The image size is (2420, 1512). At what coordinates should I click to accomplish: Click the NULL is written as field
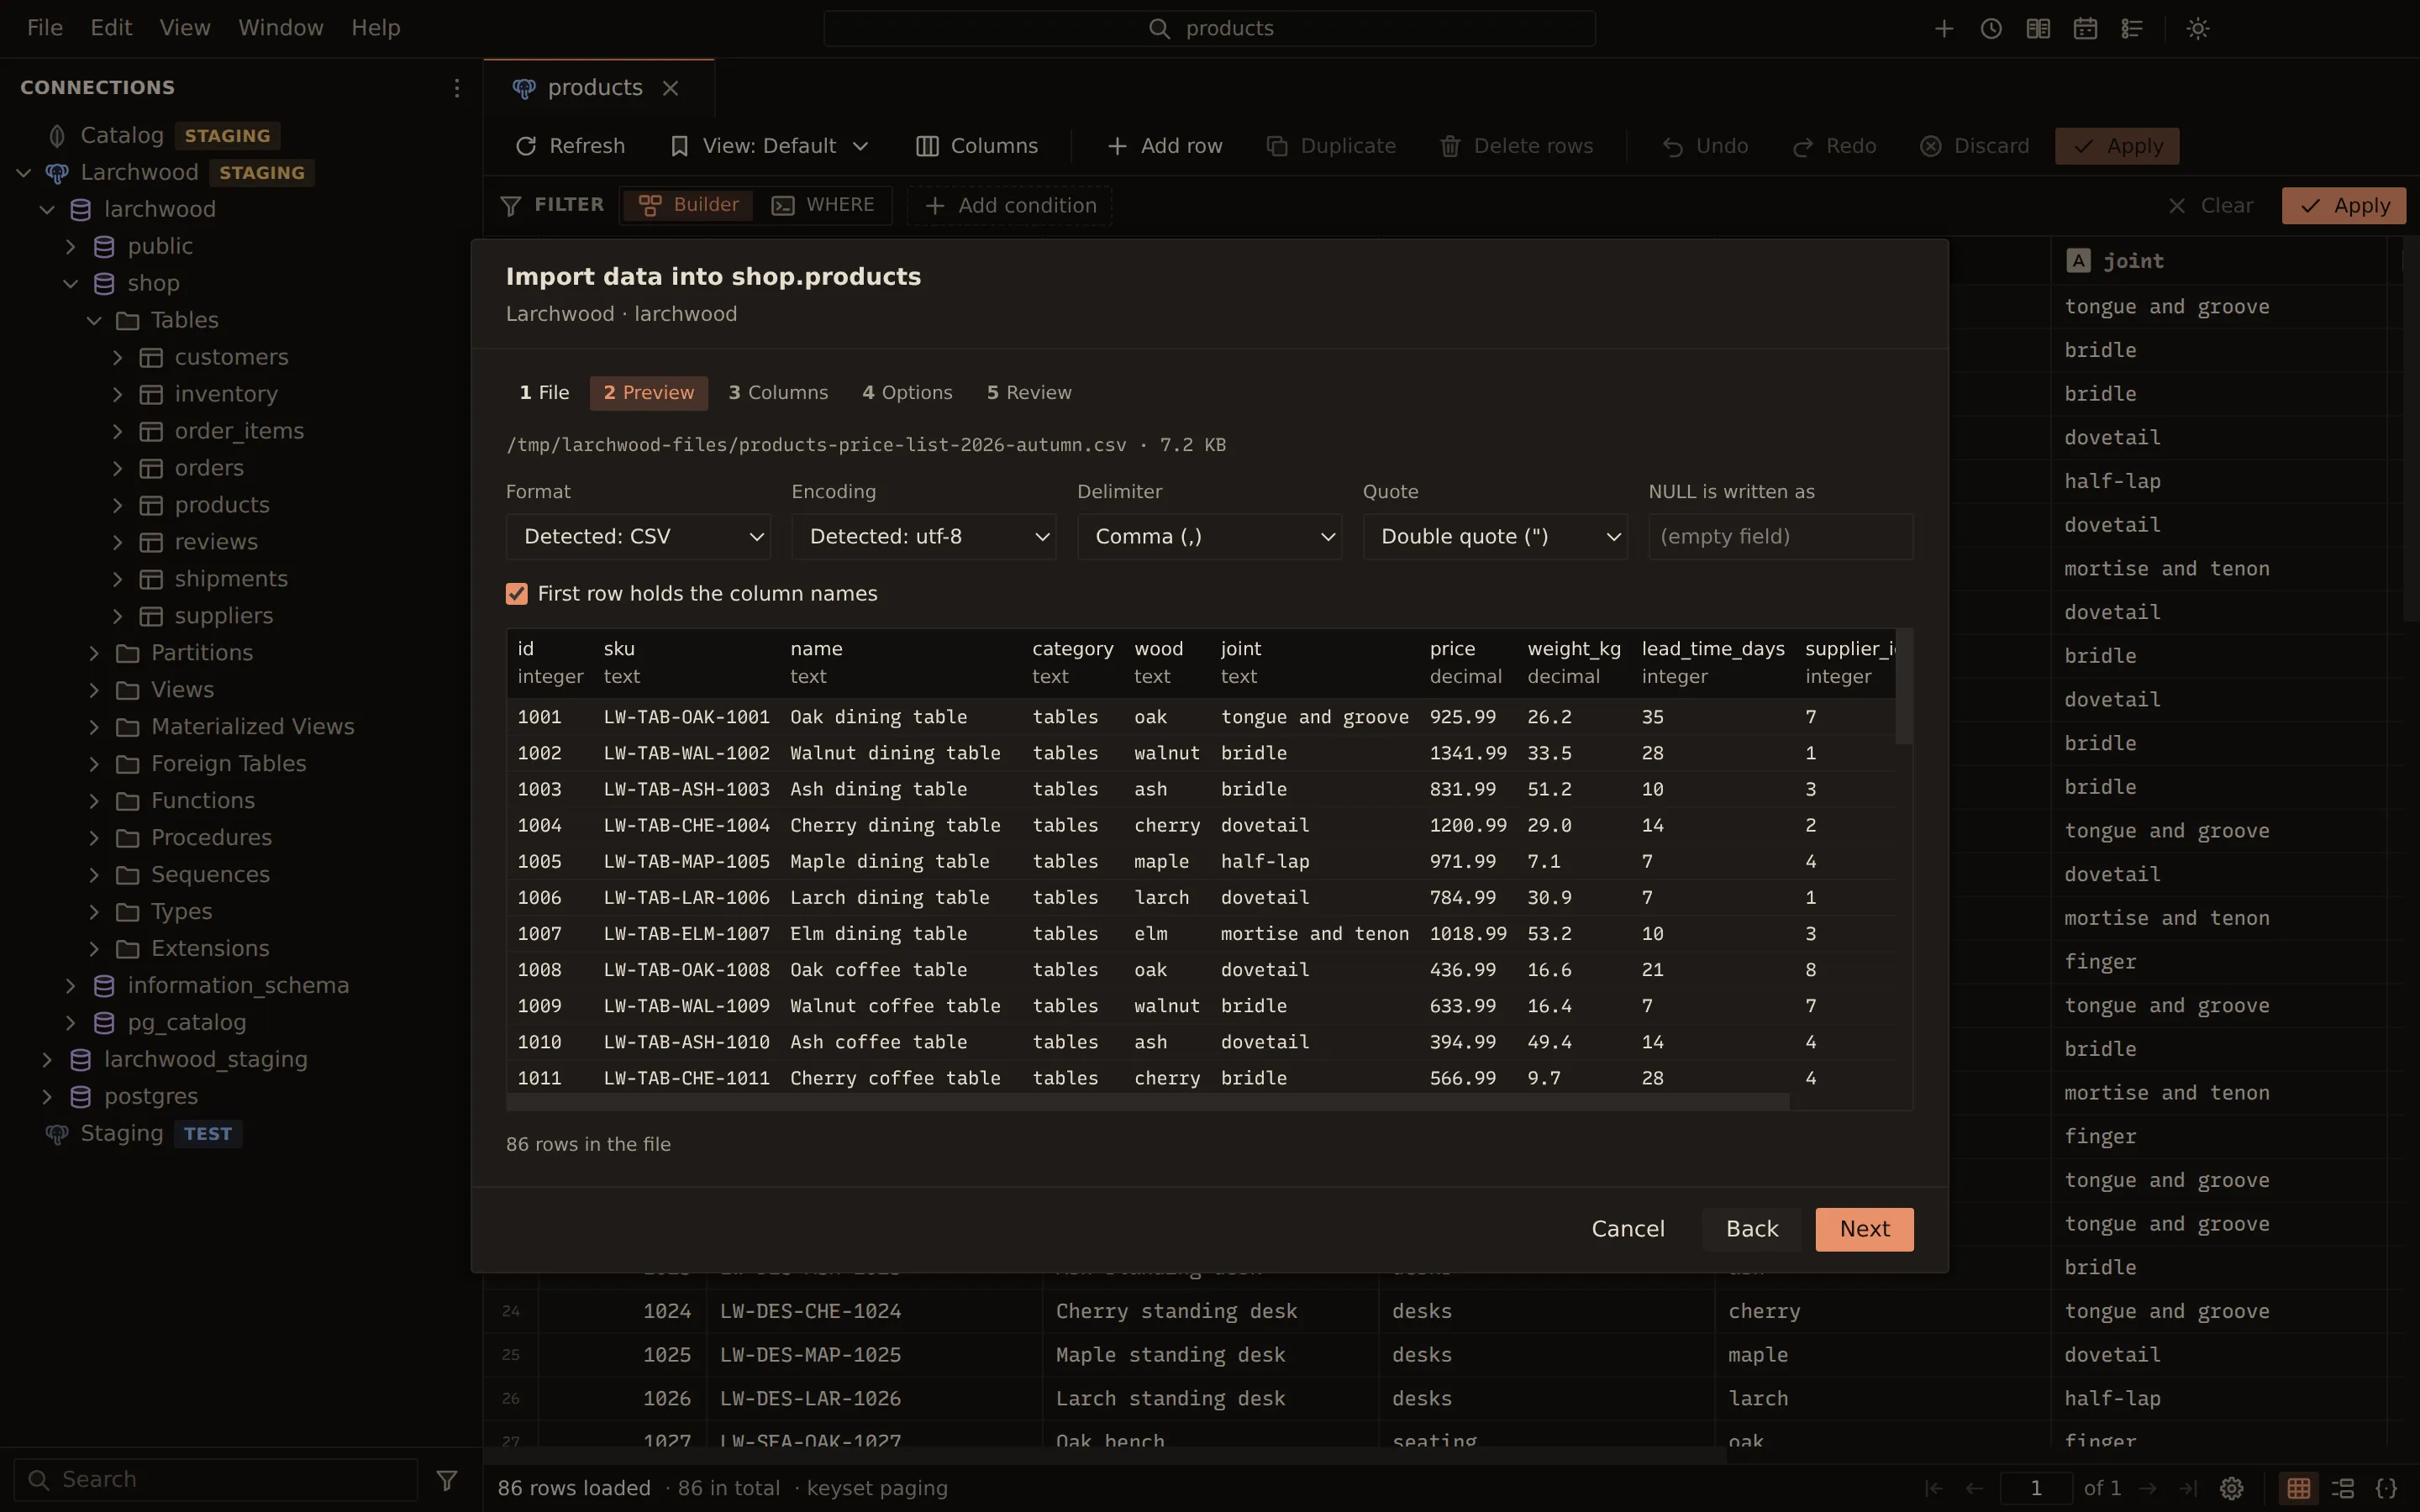coord(1780,537)
